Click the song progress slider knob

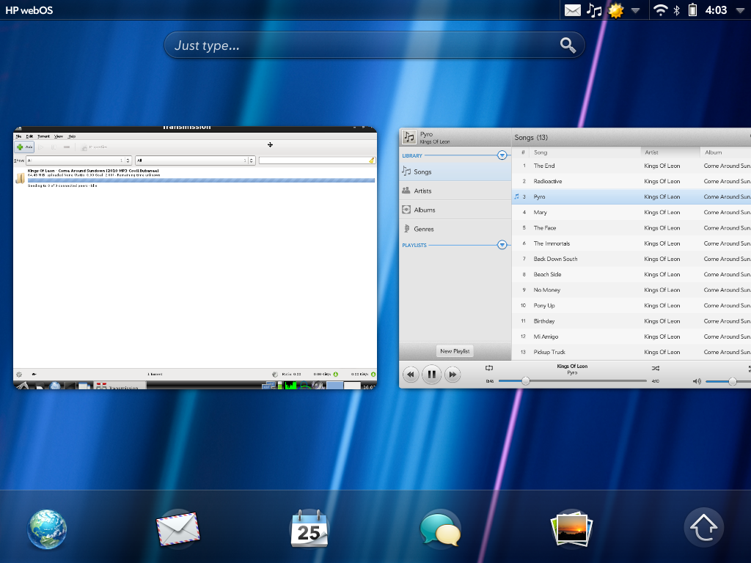click(525, 381)
